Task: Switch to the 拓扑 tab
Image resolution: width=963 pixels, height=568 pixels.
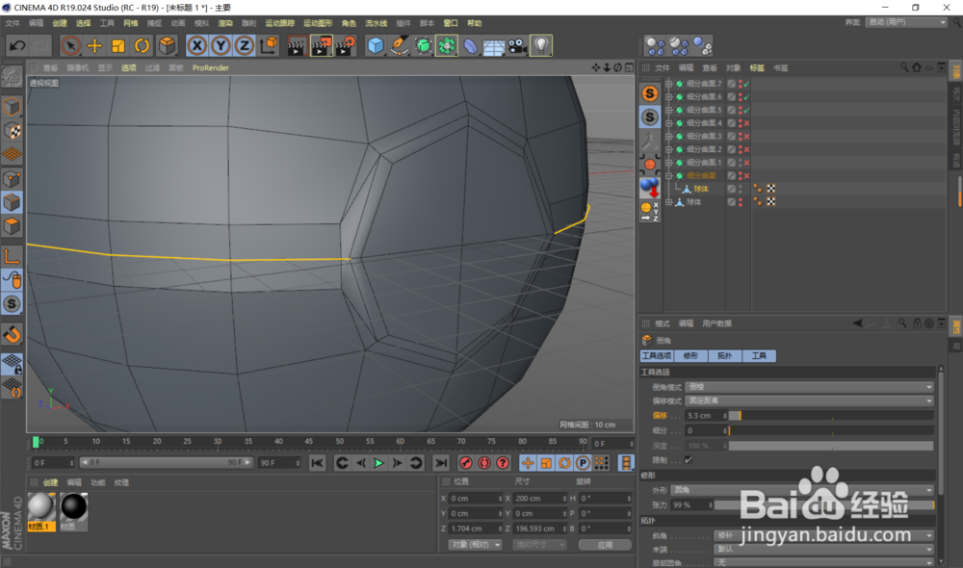Action: pos(725,355)
